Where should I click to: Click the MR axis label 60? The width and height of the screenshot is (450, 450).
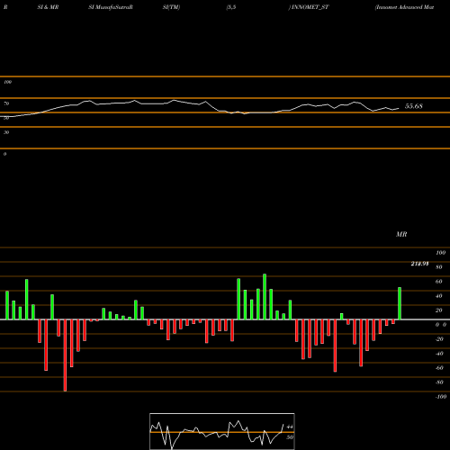tap(439, 282)
